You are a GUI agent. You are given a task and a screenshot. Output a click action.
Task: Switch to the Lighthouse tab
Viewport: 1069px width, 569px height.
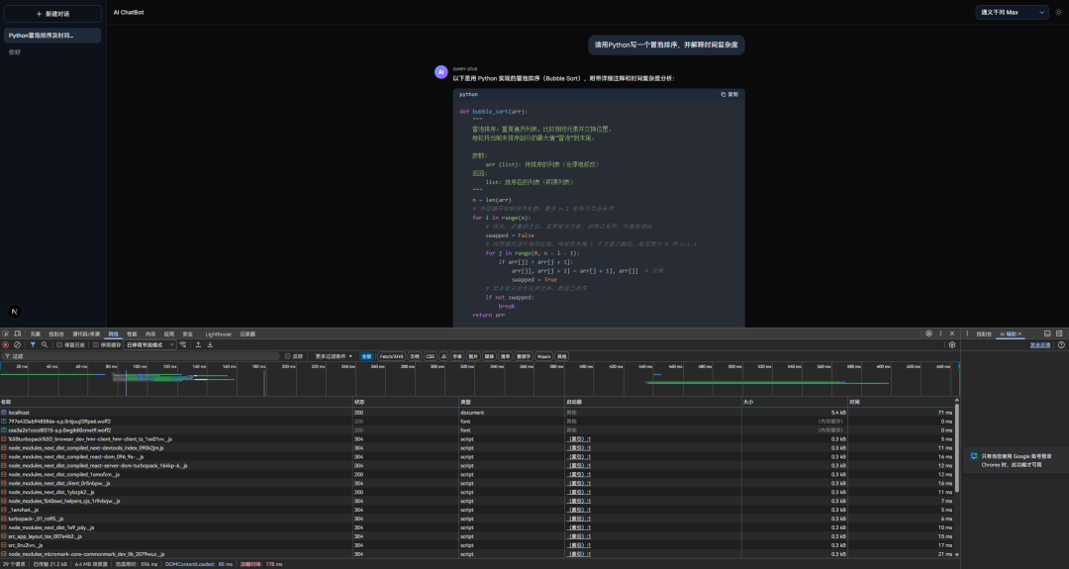[x=218, y=333]
